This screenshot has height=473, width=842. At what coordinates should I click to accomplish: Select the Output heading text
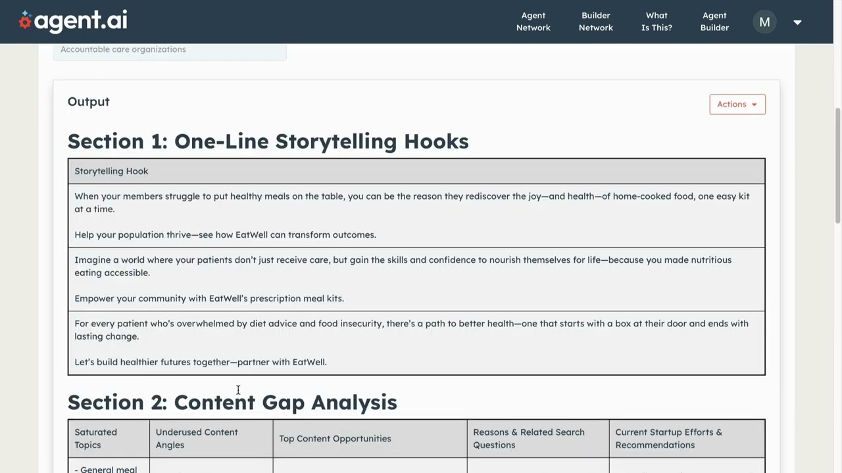(x=89, y=102)
